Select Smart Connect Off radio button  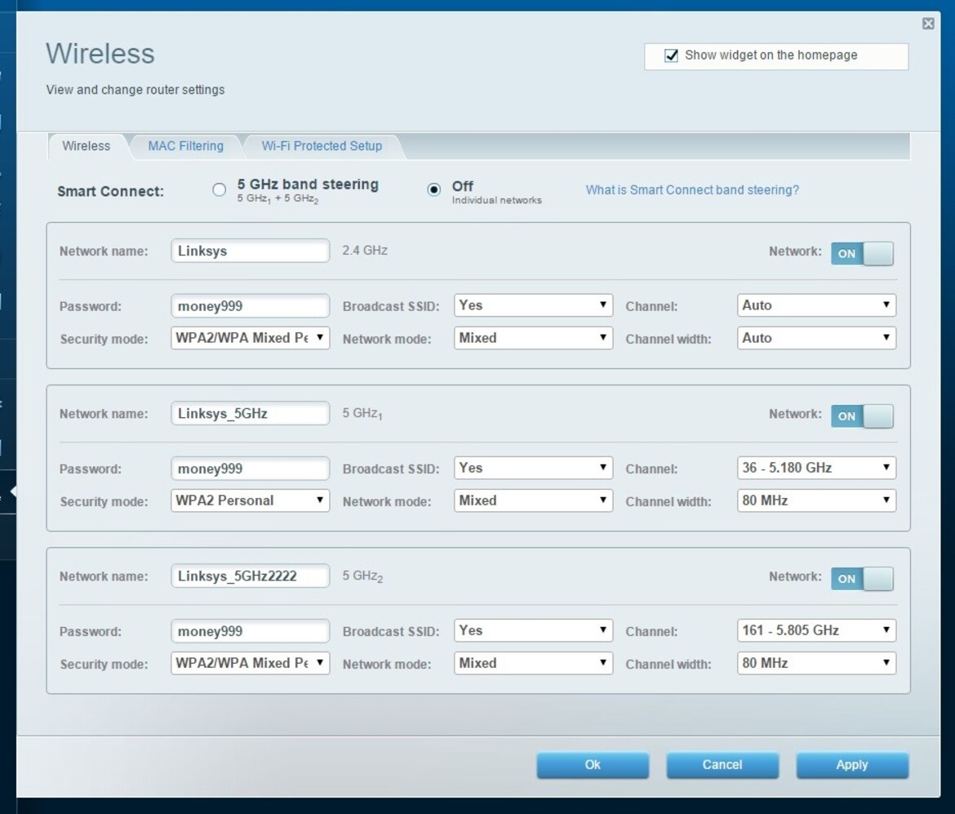(x=433, y=190)
